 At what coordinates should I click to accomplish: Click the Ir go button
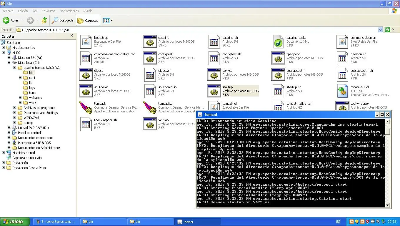point(389,30)
